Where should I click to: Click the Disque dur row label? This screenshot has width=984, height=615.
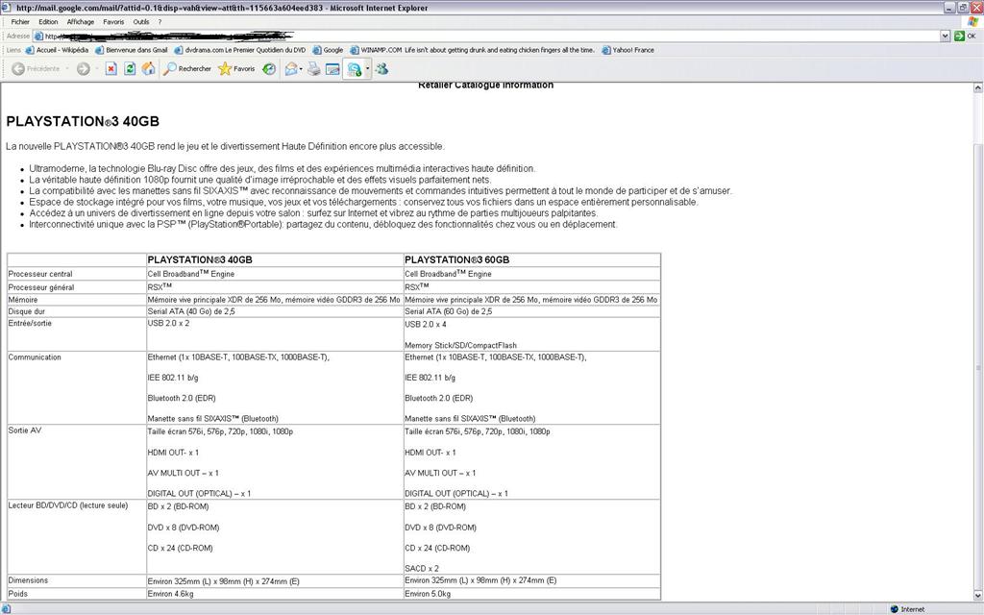[26, 311]
